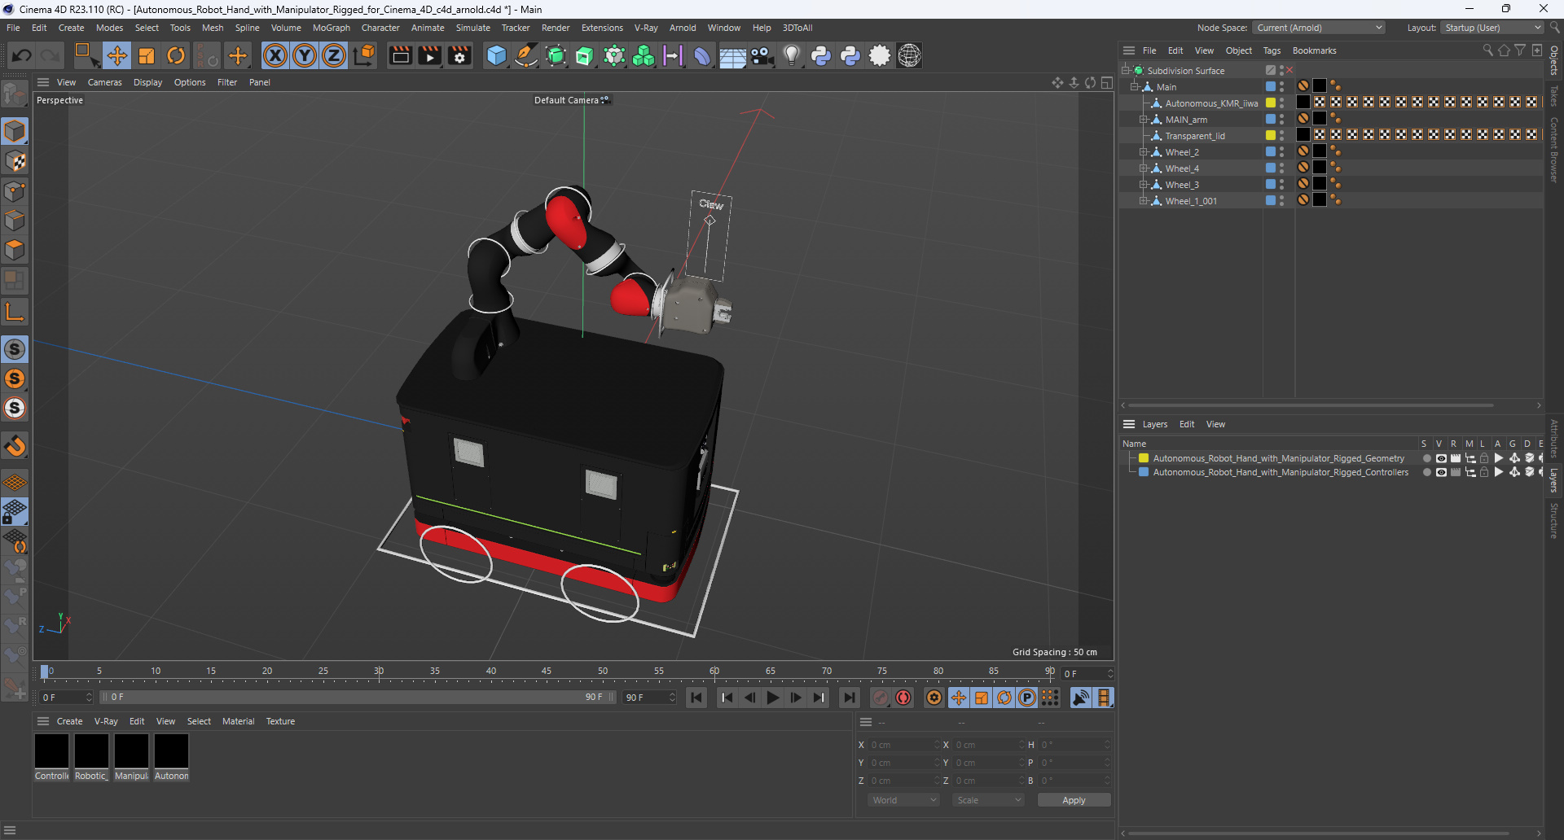Open Layers panel Edit menu

1187,424
